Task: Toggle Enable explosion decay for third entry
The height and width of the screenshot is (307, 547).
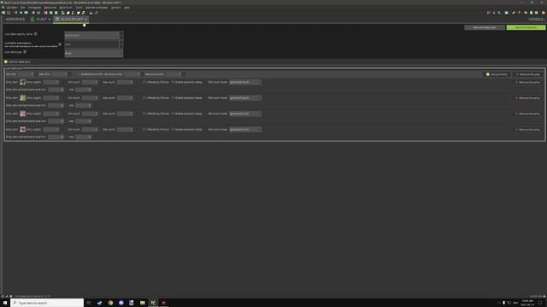Action: tap(173, 113)
